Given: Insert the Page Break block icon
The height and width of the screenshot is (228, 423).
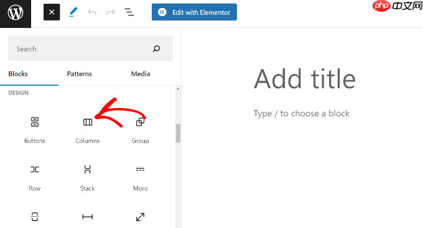Looking at the screenshot, I should click(x=35, y=217).
